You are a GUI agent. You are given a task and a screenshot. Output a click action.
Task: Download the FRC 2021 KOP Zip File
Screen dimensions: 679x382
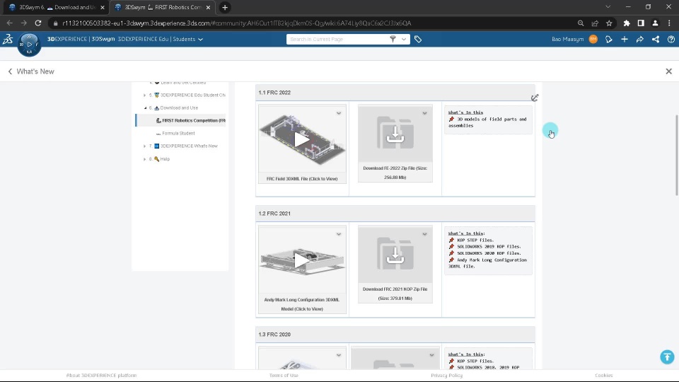[x=395, y=255]
